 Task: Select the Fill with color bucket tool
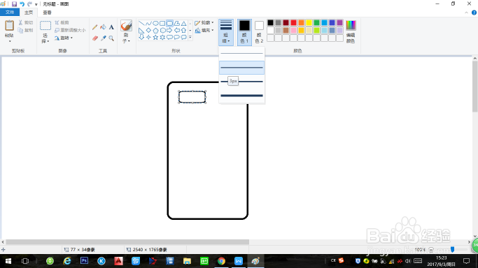pos(103,27)
